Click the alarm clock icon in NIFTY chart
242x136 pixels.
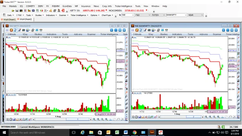41,30
